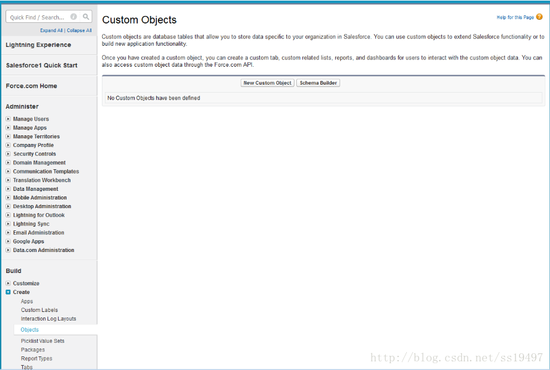
Task: Select Objects under Create
Action: (30, 330)
